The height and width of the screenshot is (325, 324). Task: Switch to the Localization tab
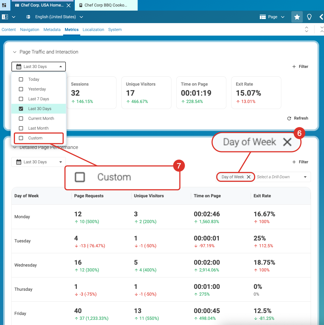(x=93, y=30)
